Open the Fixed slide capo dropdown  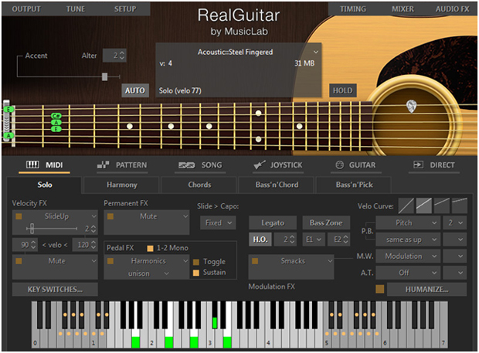pyautogui.click(x=217, y=222)
